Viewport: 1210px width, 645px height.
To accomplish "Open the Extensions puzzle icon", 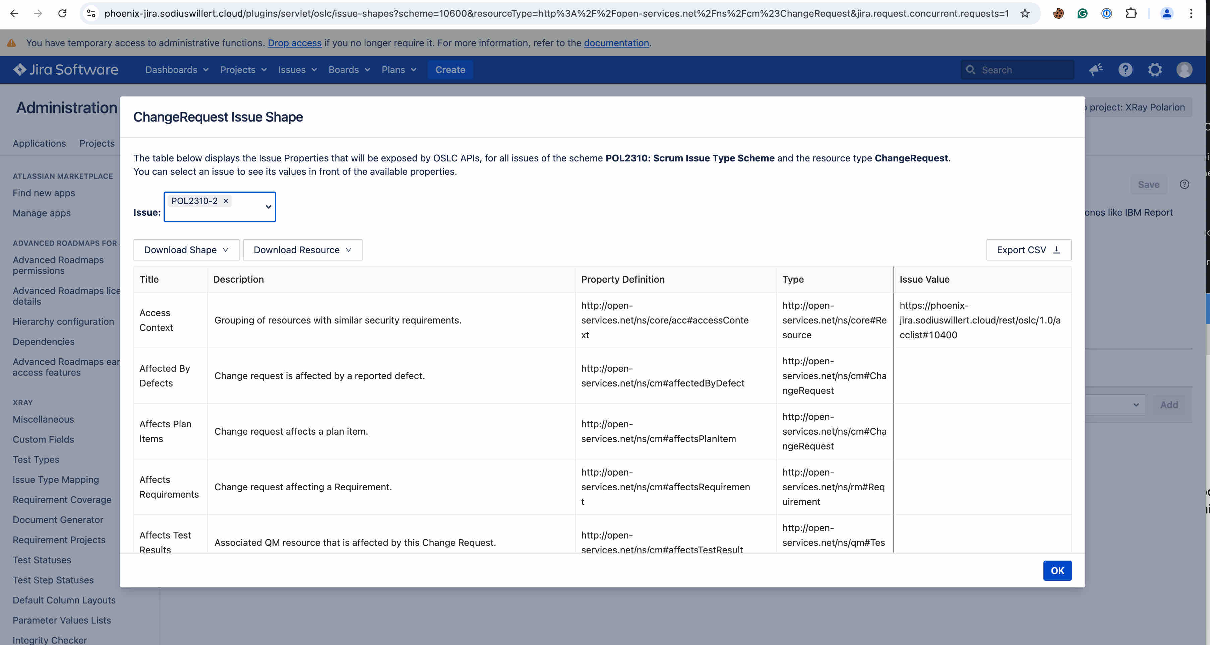I will (x=1131, y=14).
